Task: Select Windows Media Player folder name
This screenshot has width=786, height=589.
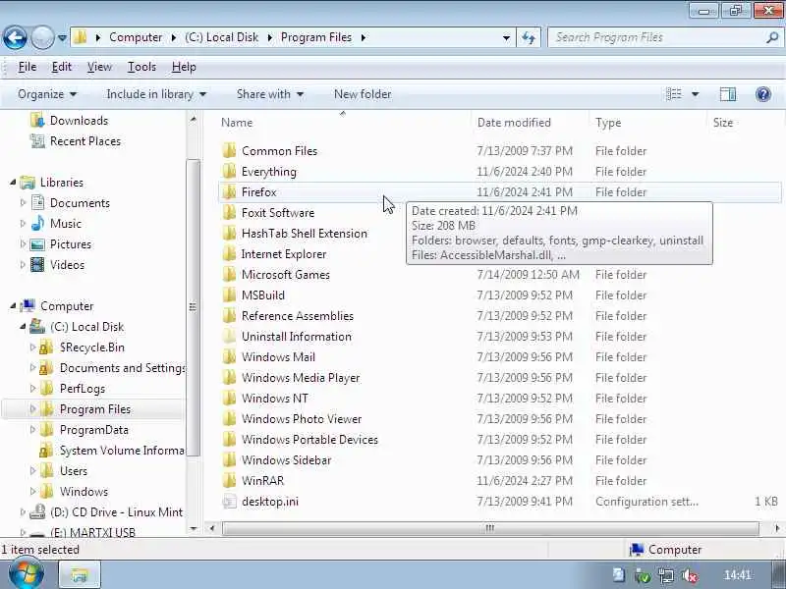Action: pyautogui.click(x=301, y=378)
